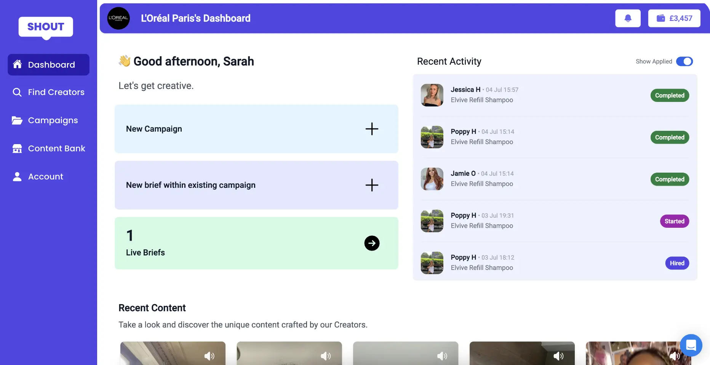Click the Started status badge for Poppy H

(x=674, y=221)
